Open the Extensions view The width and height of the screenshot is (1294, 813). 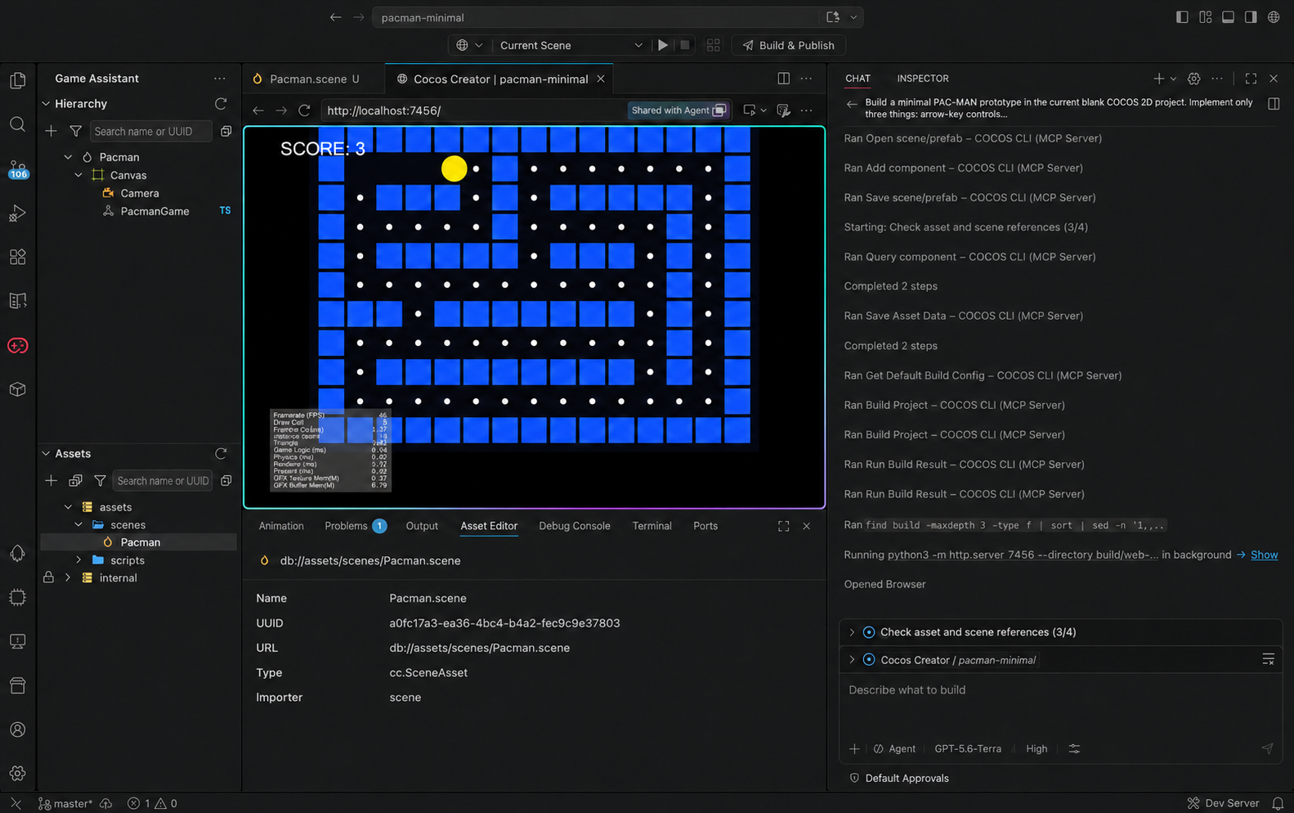17,257
